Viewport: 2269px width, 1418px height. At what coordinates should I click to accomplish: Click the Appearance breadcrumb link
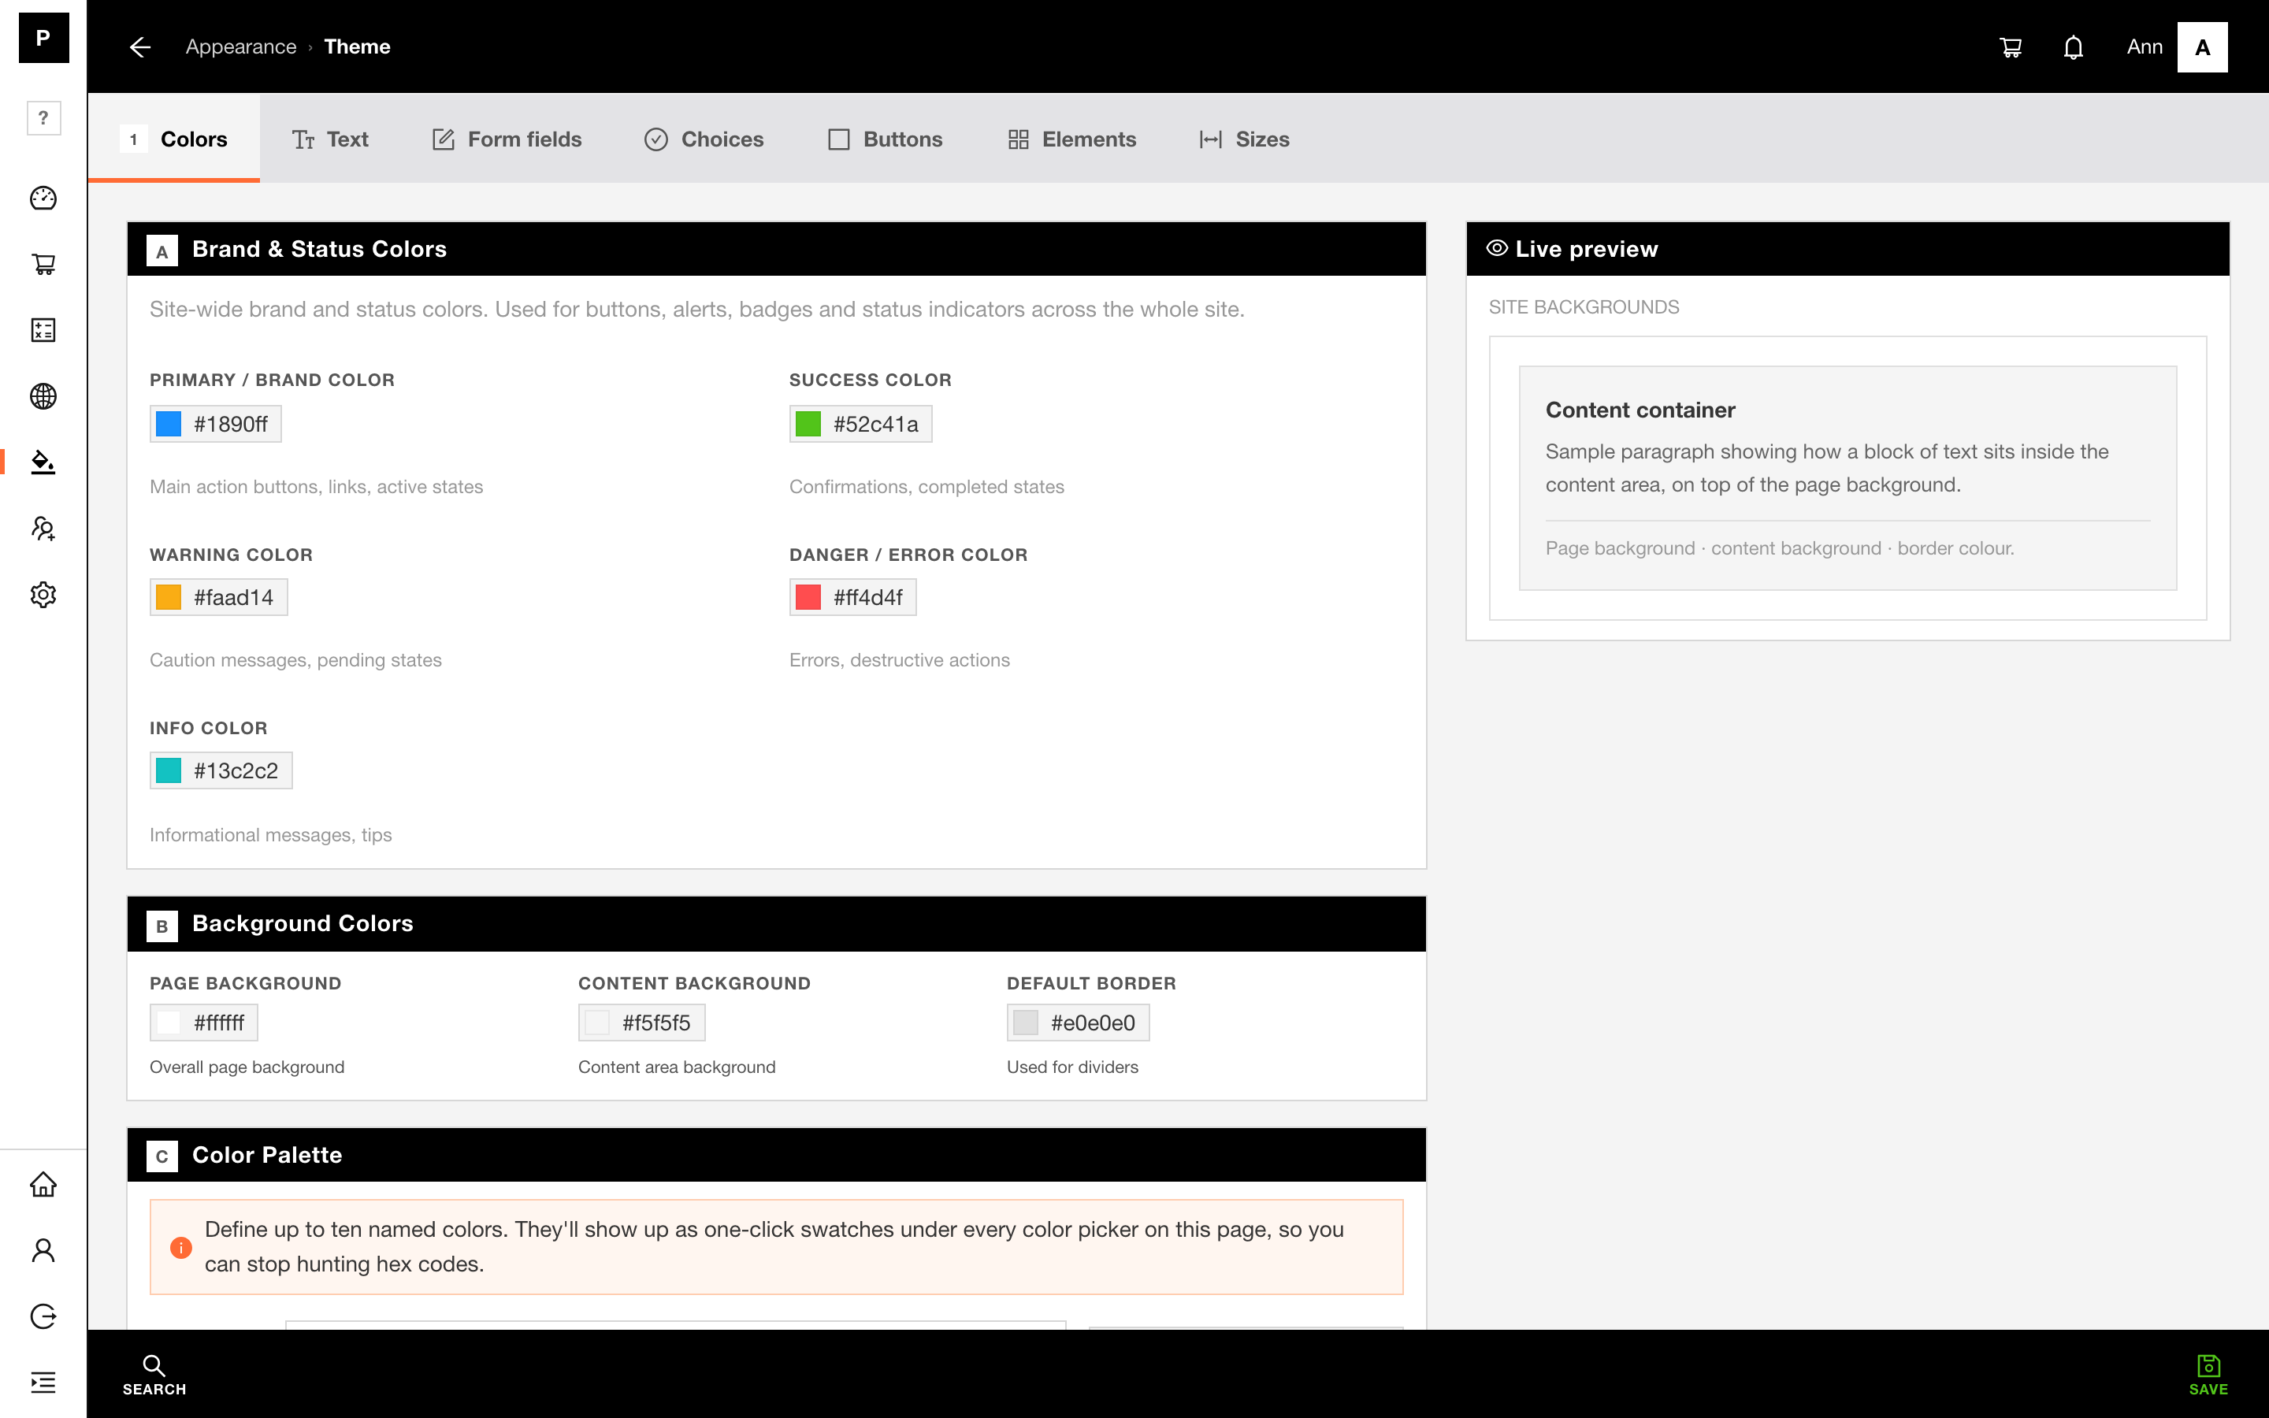tap(241, 47)
